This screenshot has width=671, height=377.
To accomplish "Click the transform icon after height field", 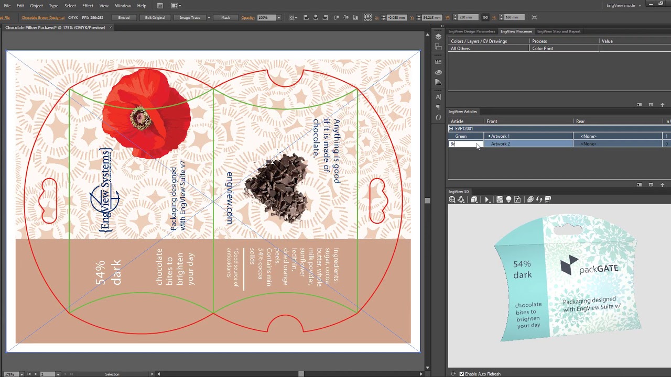I will (534, 17).
